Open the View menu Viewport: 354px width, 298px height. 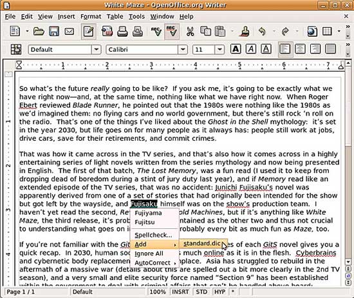45,17
